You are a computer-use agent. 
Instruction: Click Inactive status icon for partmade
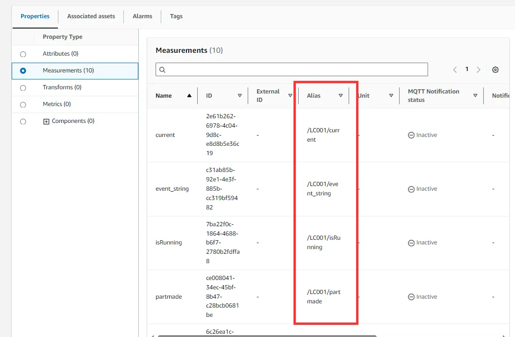tap(411, 297)
